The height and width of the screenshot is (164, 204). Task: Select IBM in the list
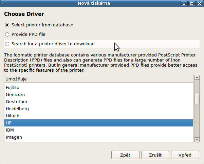99,130
